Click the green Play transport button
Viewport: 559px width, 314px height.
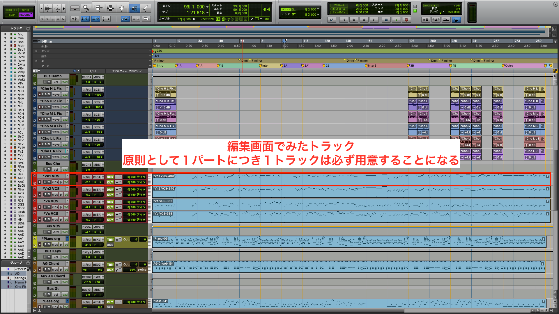(x=396, y=20)
